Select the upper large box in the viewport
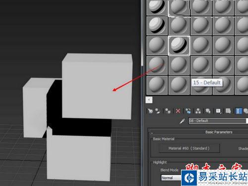Screen dimensions: 248x186 pos(97,86)
